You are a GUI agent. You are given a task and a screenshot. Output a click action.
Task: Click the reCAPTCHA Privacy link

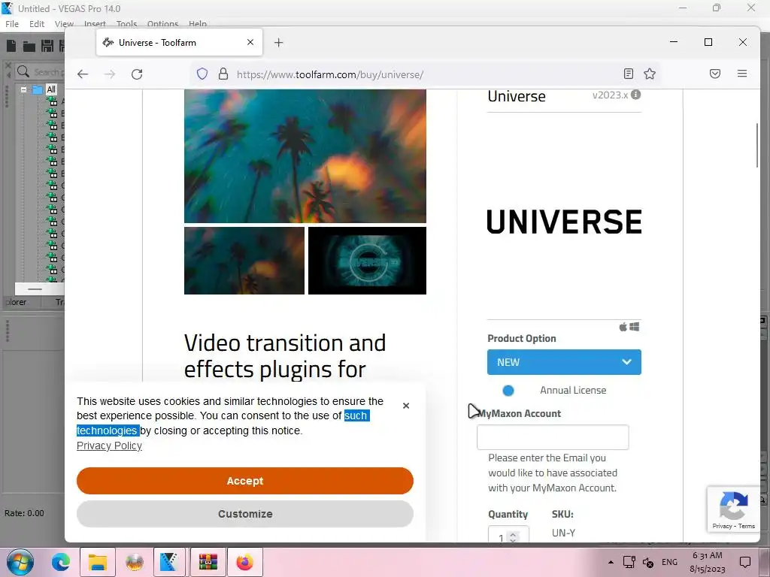722,526
